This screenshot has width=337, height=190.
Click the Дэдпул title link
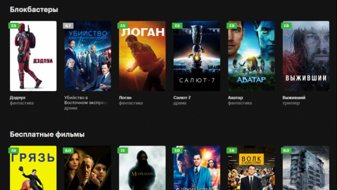pyautogui.click(x=17, y=98)
